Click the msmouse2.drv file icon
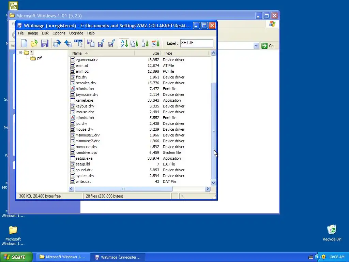The image size is (349, 262). click(73, 141)
